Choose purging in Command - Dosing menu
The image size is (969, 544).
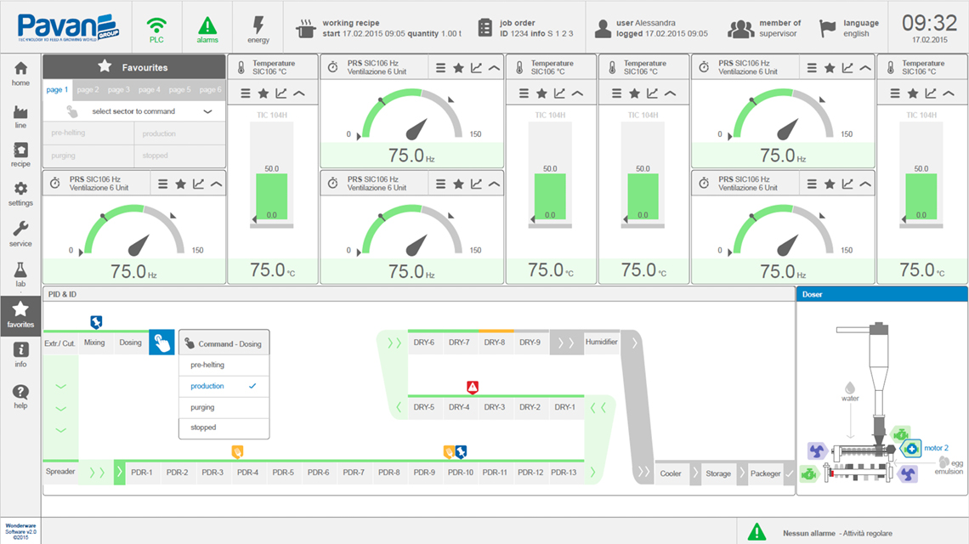(224, 407)
